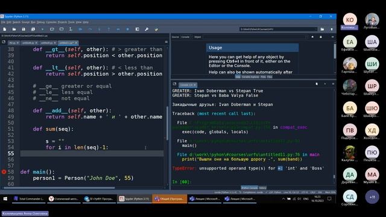Open PYTHONPATH manager Python icon

(x=156, y=30)
